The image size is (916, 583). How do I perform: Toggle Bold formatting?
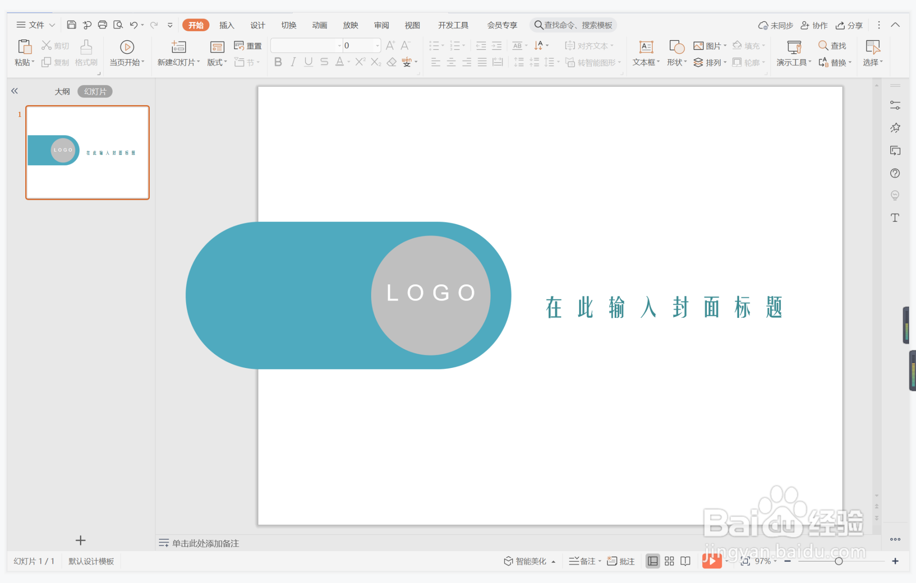(x=278, y=62)
